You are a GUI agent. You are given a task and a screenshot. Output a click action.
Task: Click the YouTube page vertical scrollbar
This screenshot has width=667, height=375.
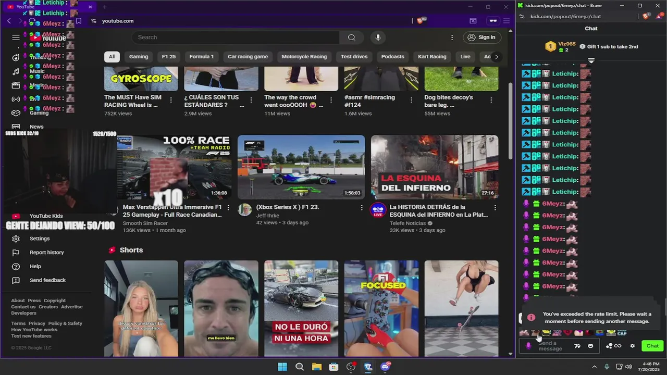(511, 120)
